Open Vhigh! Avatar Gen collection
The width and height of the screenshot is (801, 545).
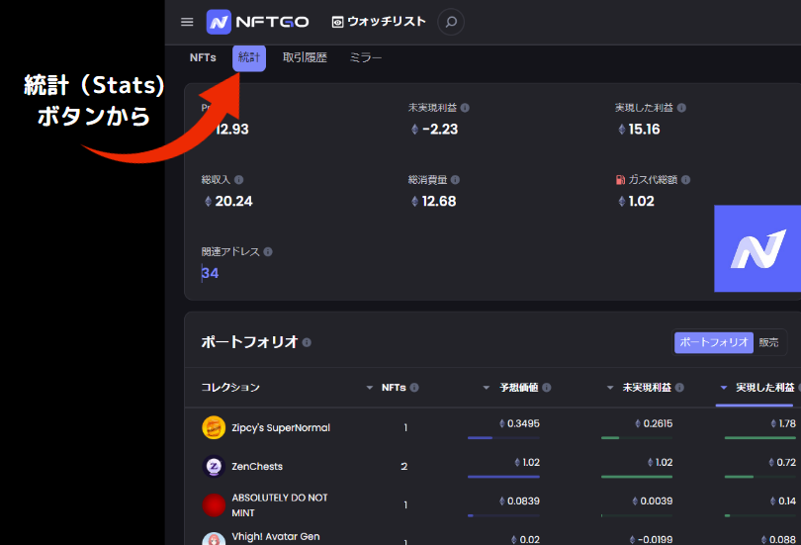click(276, 537)
